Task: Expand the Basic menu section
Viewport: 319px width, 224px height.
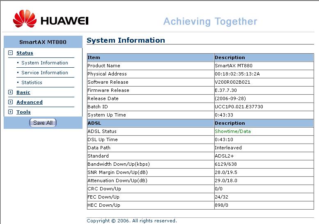Action: click(x=10, y=92)
